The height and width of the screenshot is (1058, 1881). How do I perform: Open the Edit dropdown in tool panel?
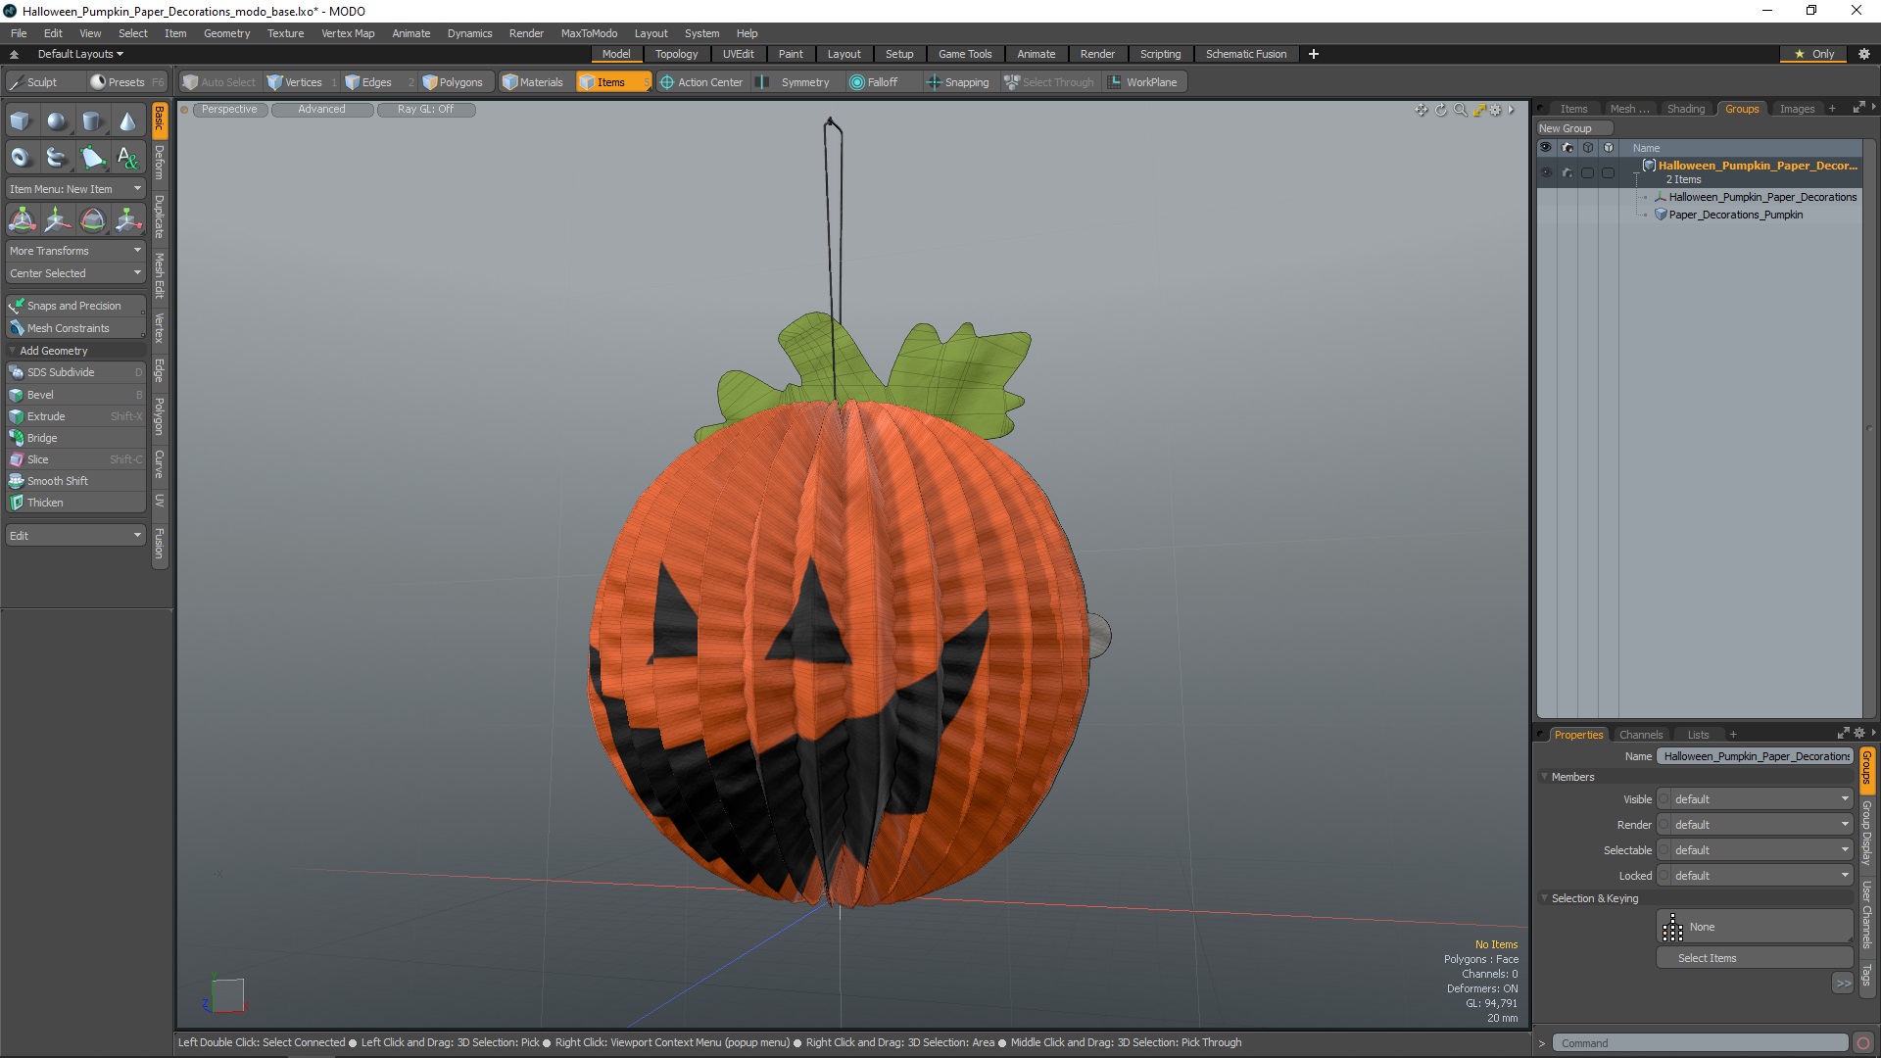coord(75,536)
